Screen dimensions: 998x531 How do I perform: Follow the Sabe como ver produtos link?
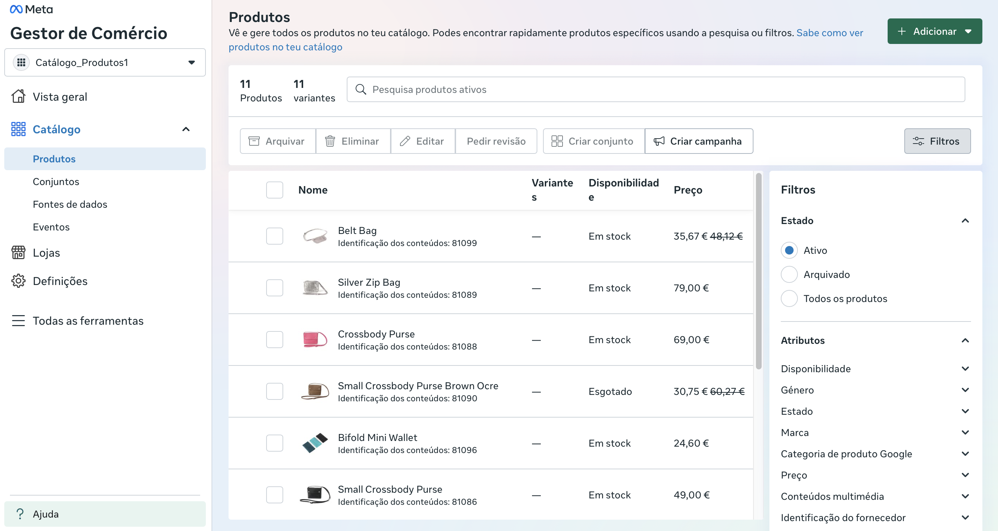[x=546, y=40]
